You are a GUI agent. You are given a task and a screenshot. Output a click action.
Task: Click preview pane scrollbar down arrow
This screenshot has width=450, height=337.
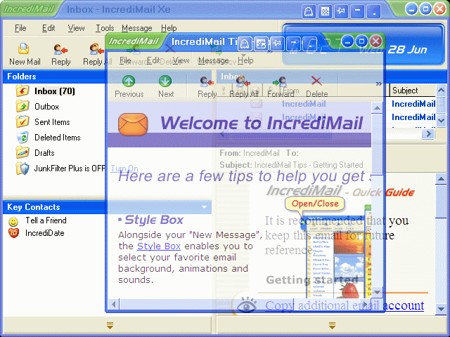tap(441, 309)
